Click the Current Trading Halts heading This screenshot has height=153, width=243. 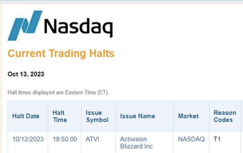[61, 54]
